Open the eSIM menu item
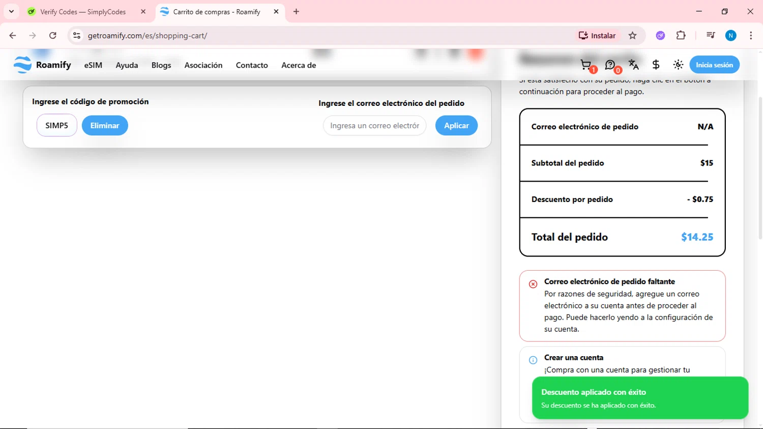The width and height of the screenshot is (763, 429). [93, 65]
